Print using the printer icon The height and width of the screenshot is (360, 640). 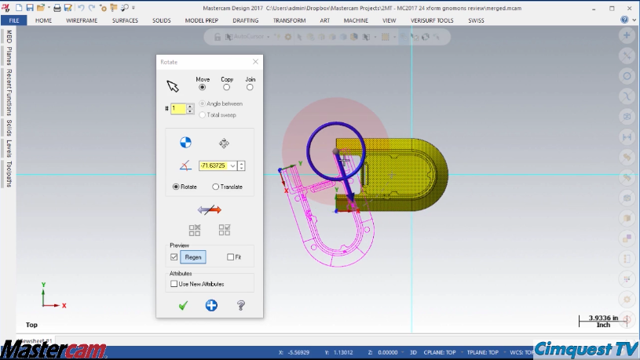click(57, 8)
